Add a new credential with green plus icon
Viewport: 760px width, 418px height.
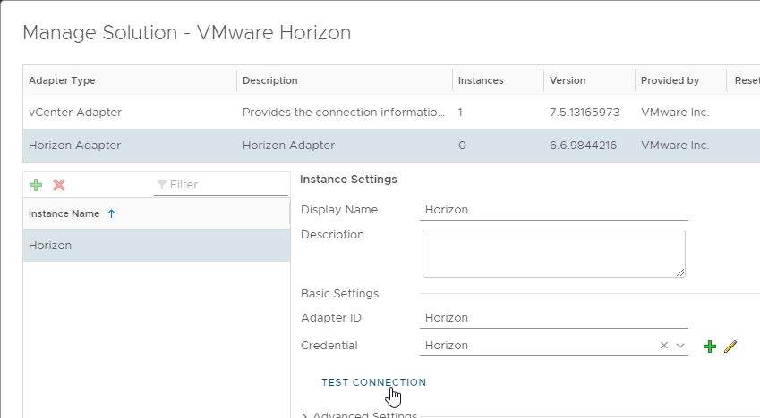(x=710, y=347)
